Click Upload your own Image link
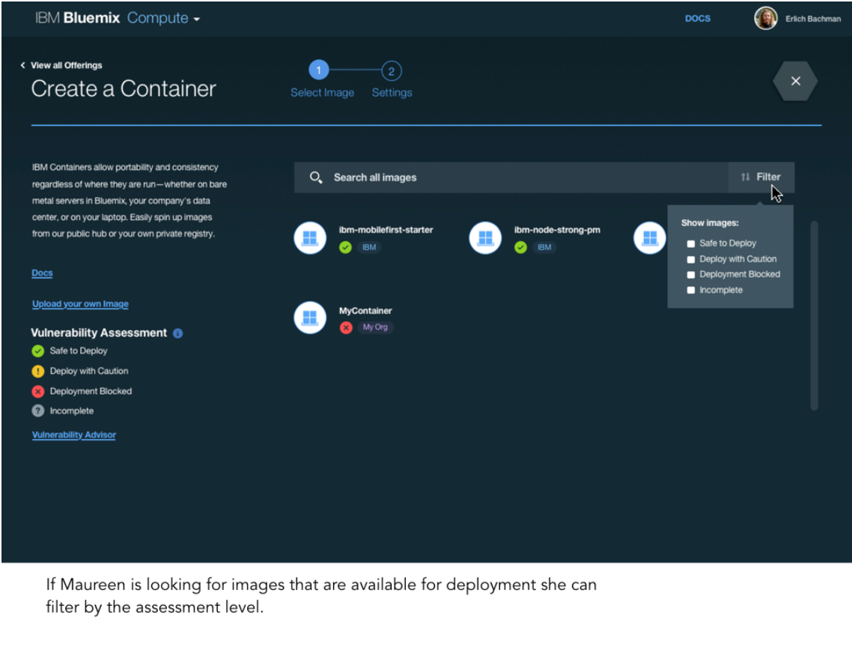Screen dimensions: 852x656 coord(80,304)
